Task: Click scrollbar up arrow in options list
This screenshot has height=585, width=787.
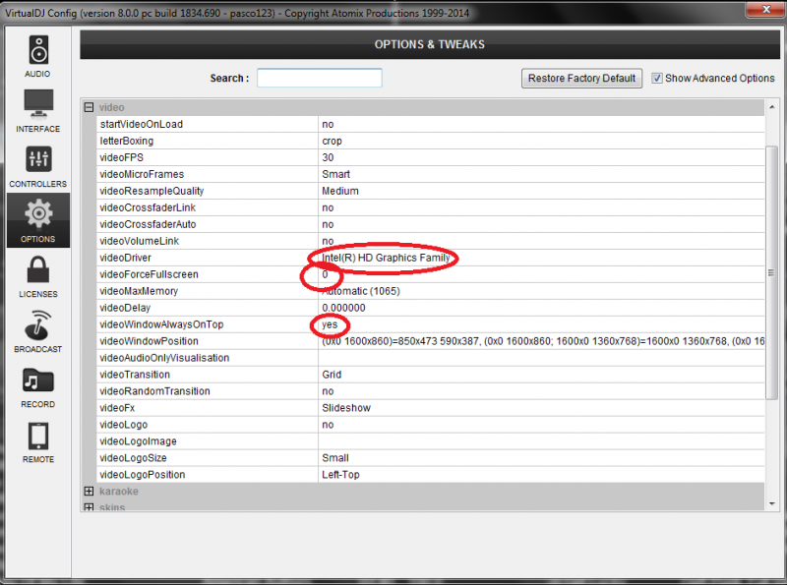Action: 771,107
